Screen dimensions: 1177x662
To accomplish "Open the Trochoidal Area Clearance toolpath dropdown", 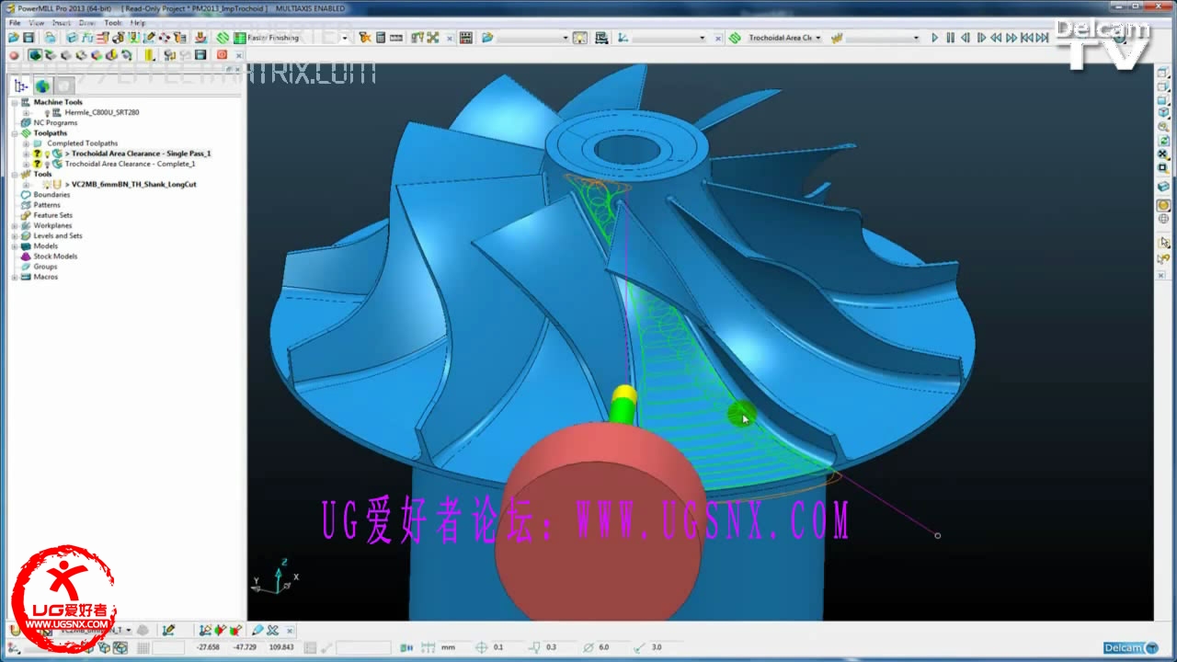I will pos(818,38).
